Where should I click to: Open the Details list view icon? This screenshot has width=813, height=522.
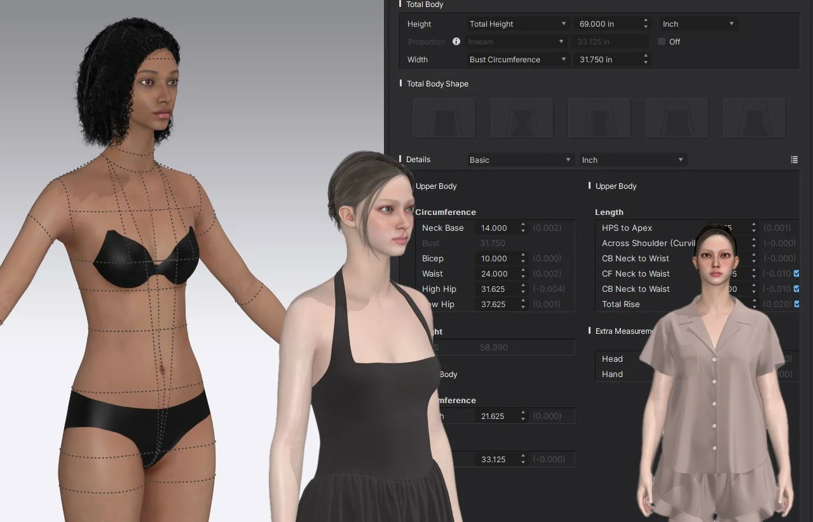coord(794,160)
